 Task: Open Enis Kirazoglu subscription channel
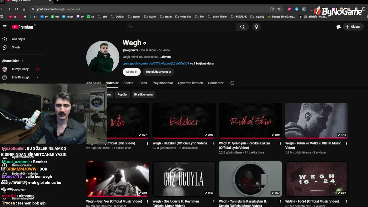21,77
